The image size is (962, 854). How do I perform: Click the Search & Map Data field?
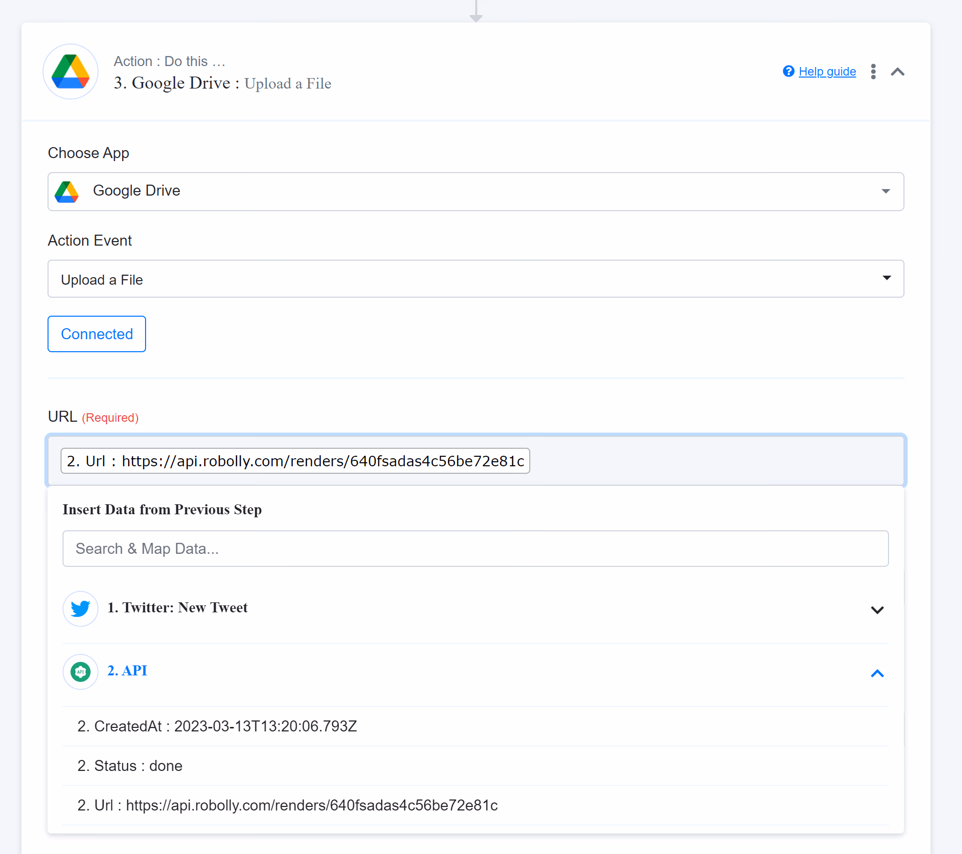[x=475, y=549]
